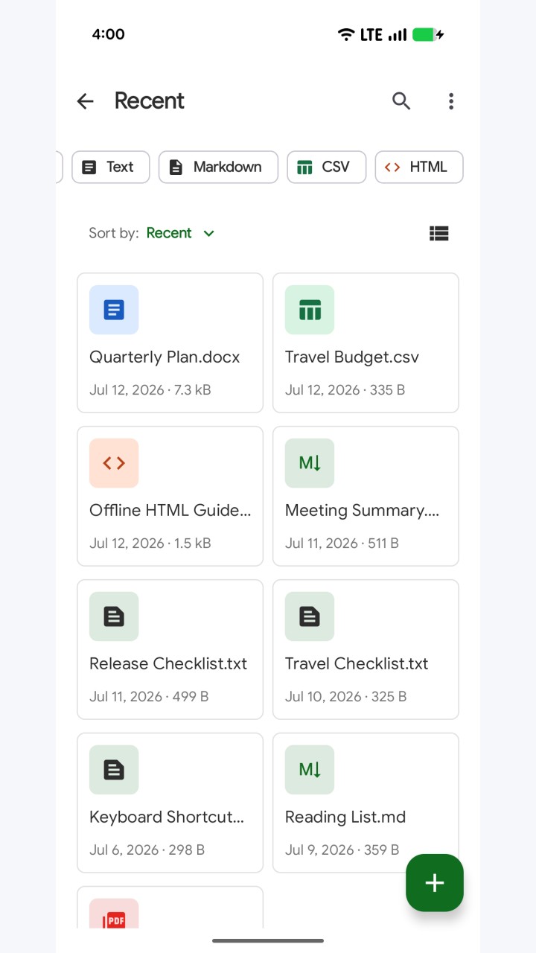Image resolution: width=536 pixels, height=953 pixels.
Task: Tap the battery indicator in status bar
Action: (428, 34)
